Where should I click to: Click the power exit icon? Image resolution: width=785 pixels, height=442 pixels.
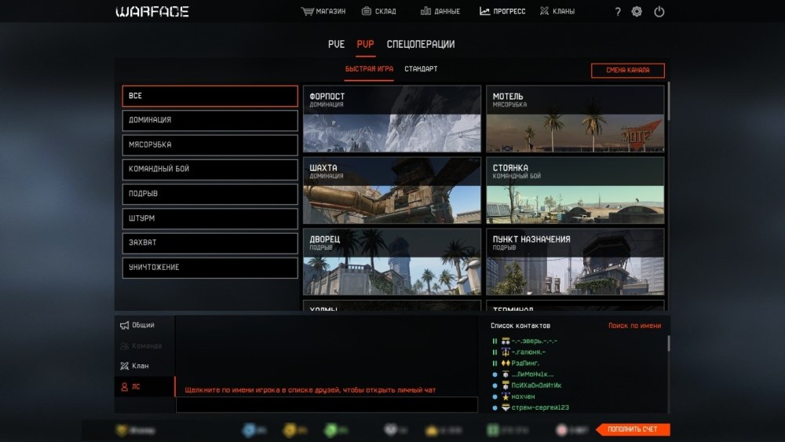(x=659, y=12)
